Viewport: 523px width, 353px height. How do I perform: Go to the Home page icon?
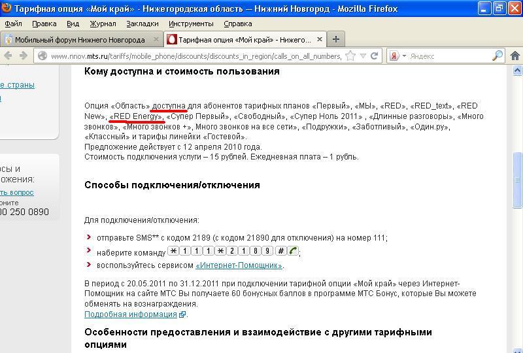[515, 56]
